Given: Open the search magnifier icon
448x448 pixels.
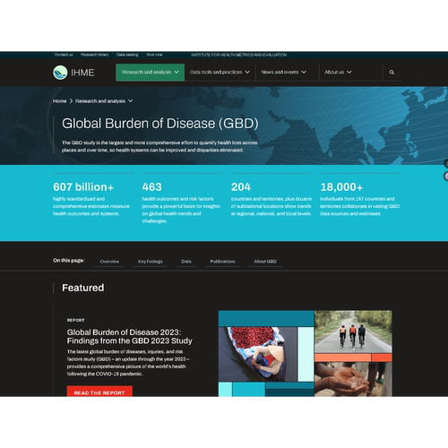Looking at the screenshot, I should (392, 73).
